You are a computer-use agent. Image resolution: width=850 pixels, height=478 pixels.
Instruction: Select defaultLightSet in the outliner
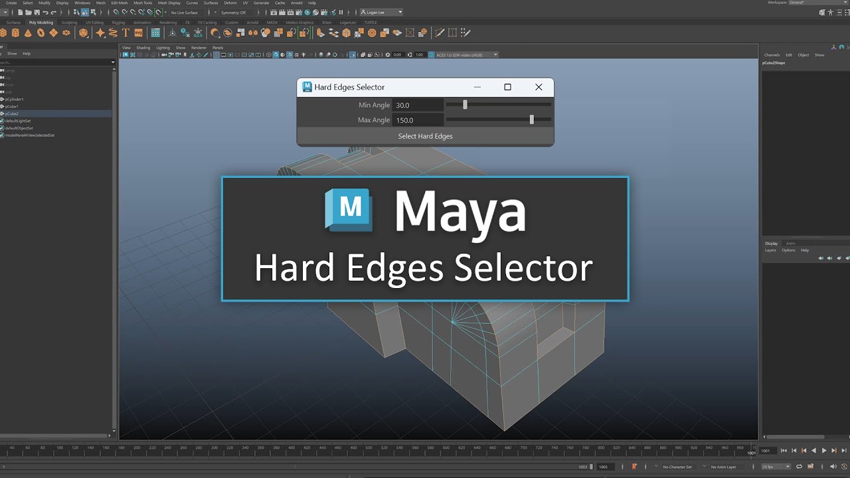pos(18,121)
